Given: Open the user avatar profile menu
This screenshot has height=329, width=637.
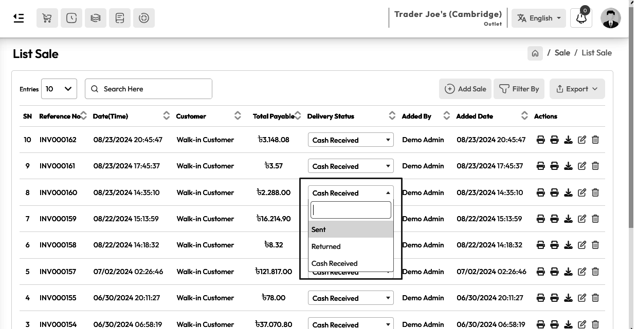Looking at the screenshot, I should [x=610, y=18].
